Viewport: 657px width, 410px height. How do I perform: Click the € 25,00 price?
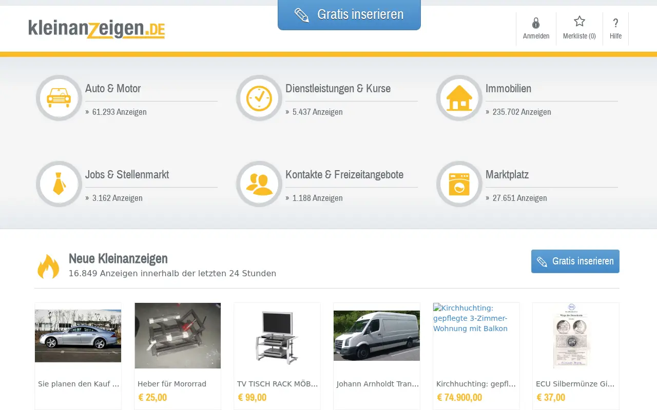[152, 397]
